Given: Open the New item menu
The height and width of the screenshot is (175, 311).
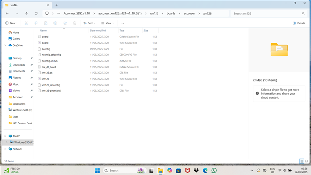Looking at the screenshot, I should coord(11,23).
